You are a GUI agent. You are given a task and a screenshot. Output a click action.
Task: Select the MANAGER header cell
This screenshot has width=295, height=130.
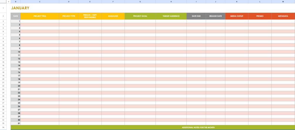(113, 16)
